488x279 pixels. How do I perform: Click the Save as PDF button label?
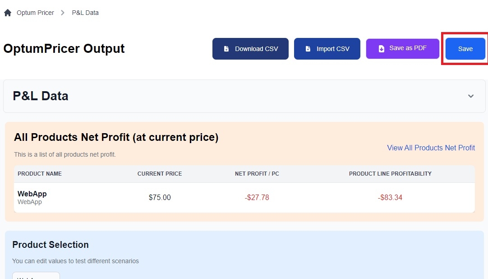point(408,48)
